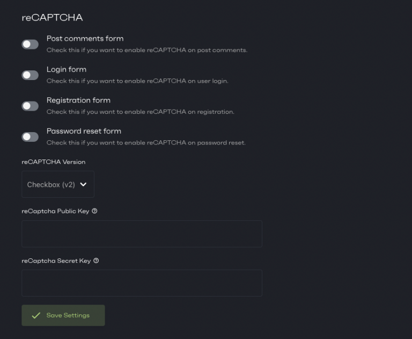Image resolution: width=412 pixels, height=339 pixels.
Task: Click the "reCaptcha Public Key" label text
Action: coord(55,211)
